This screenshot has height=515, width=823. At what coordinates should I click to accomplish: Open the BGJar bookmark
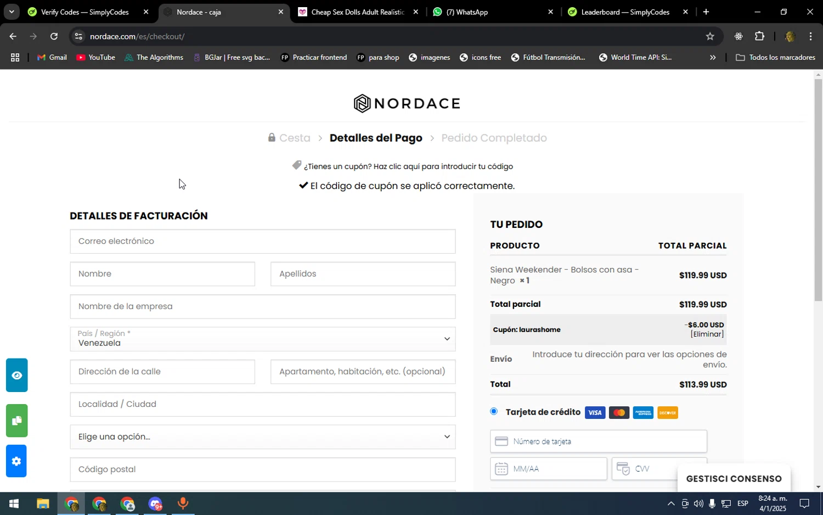(232, 57)
